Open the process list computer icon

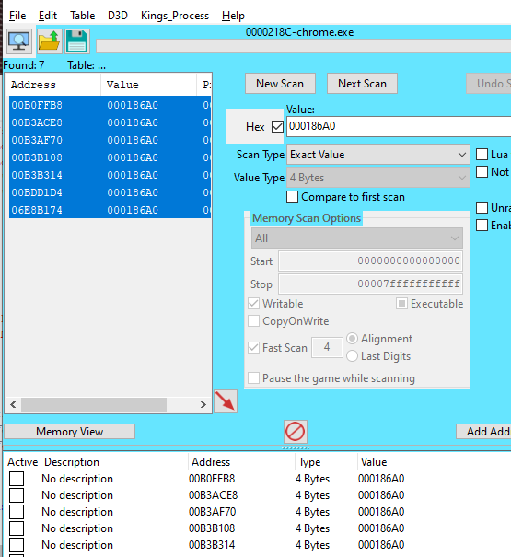click(x=19, y=41)
